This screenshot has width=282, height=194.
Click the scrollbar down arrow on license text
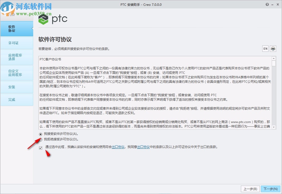click(x=274, y=126)
